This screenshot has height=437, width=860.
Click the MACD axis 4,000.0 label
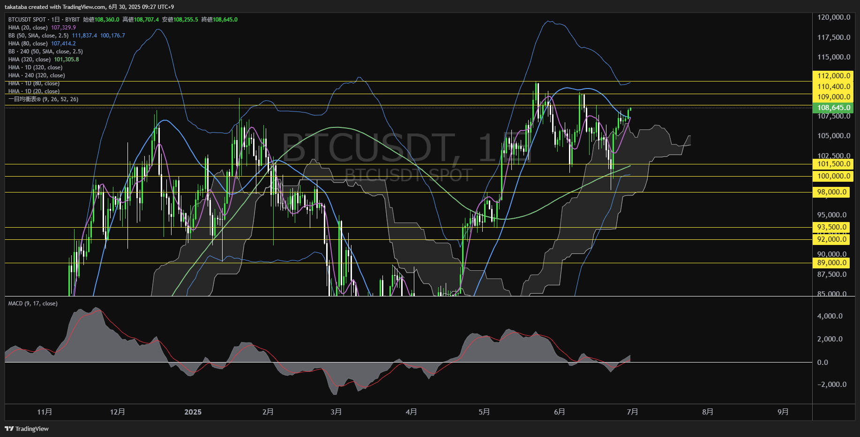point(830,316)
